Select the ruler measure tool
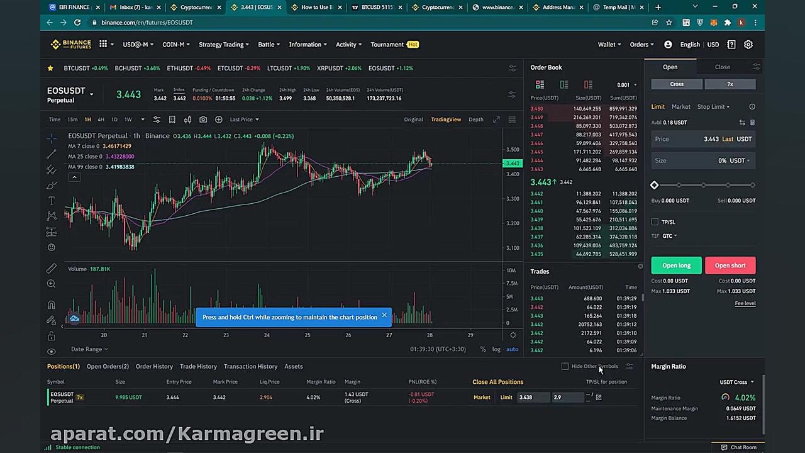The height and width of the screenshot is (453, 805). 52,269
